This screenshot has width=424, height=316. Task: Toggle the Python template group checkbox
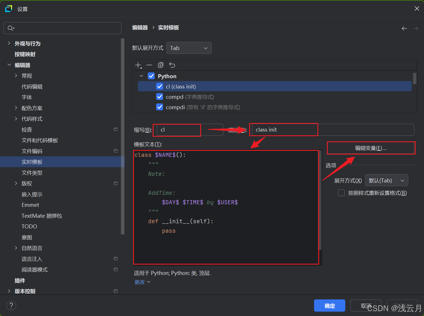pyautogui.click(x=151, y=76)
